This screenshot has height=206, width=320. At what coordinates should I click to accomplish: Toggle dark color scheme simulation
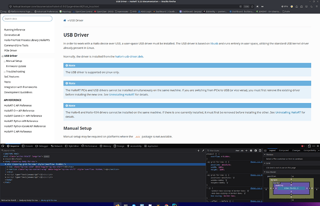point(256,151)
